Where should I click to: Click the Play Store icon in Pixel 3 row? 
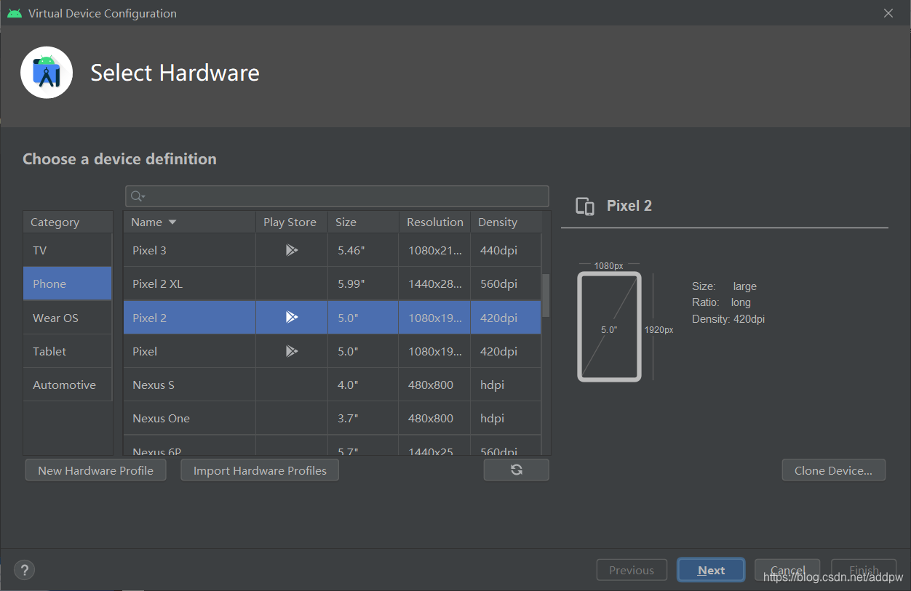point(292,250)
